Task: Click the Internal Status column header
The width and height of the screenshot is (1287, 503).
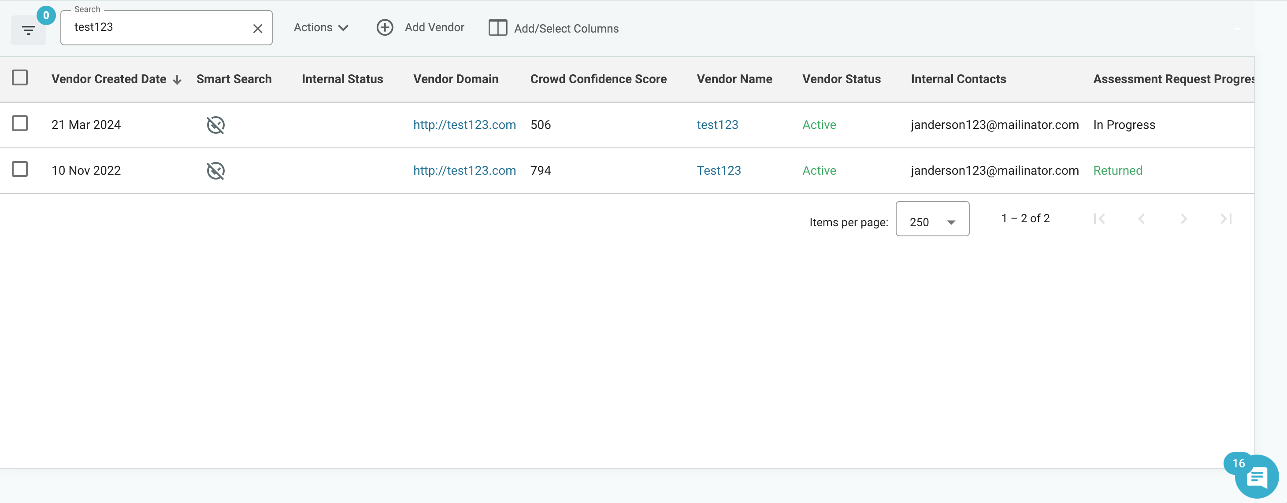Action: coord(342,79)
